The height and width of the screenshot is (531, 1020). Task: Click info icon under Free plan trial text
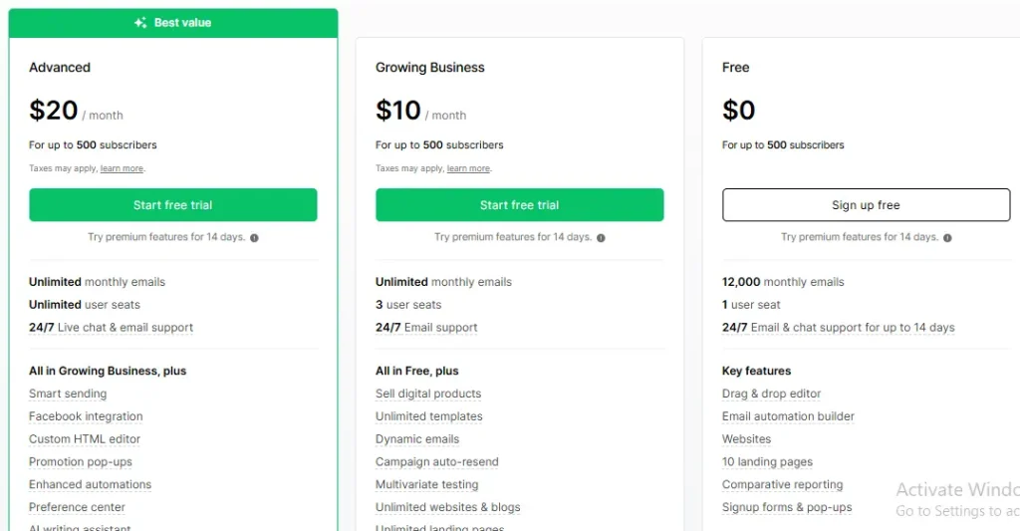tap(947, 238)
